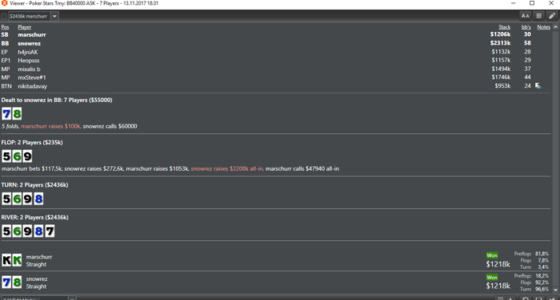Open the grid layout view icon

(538, 16)
